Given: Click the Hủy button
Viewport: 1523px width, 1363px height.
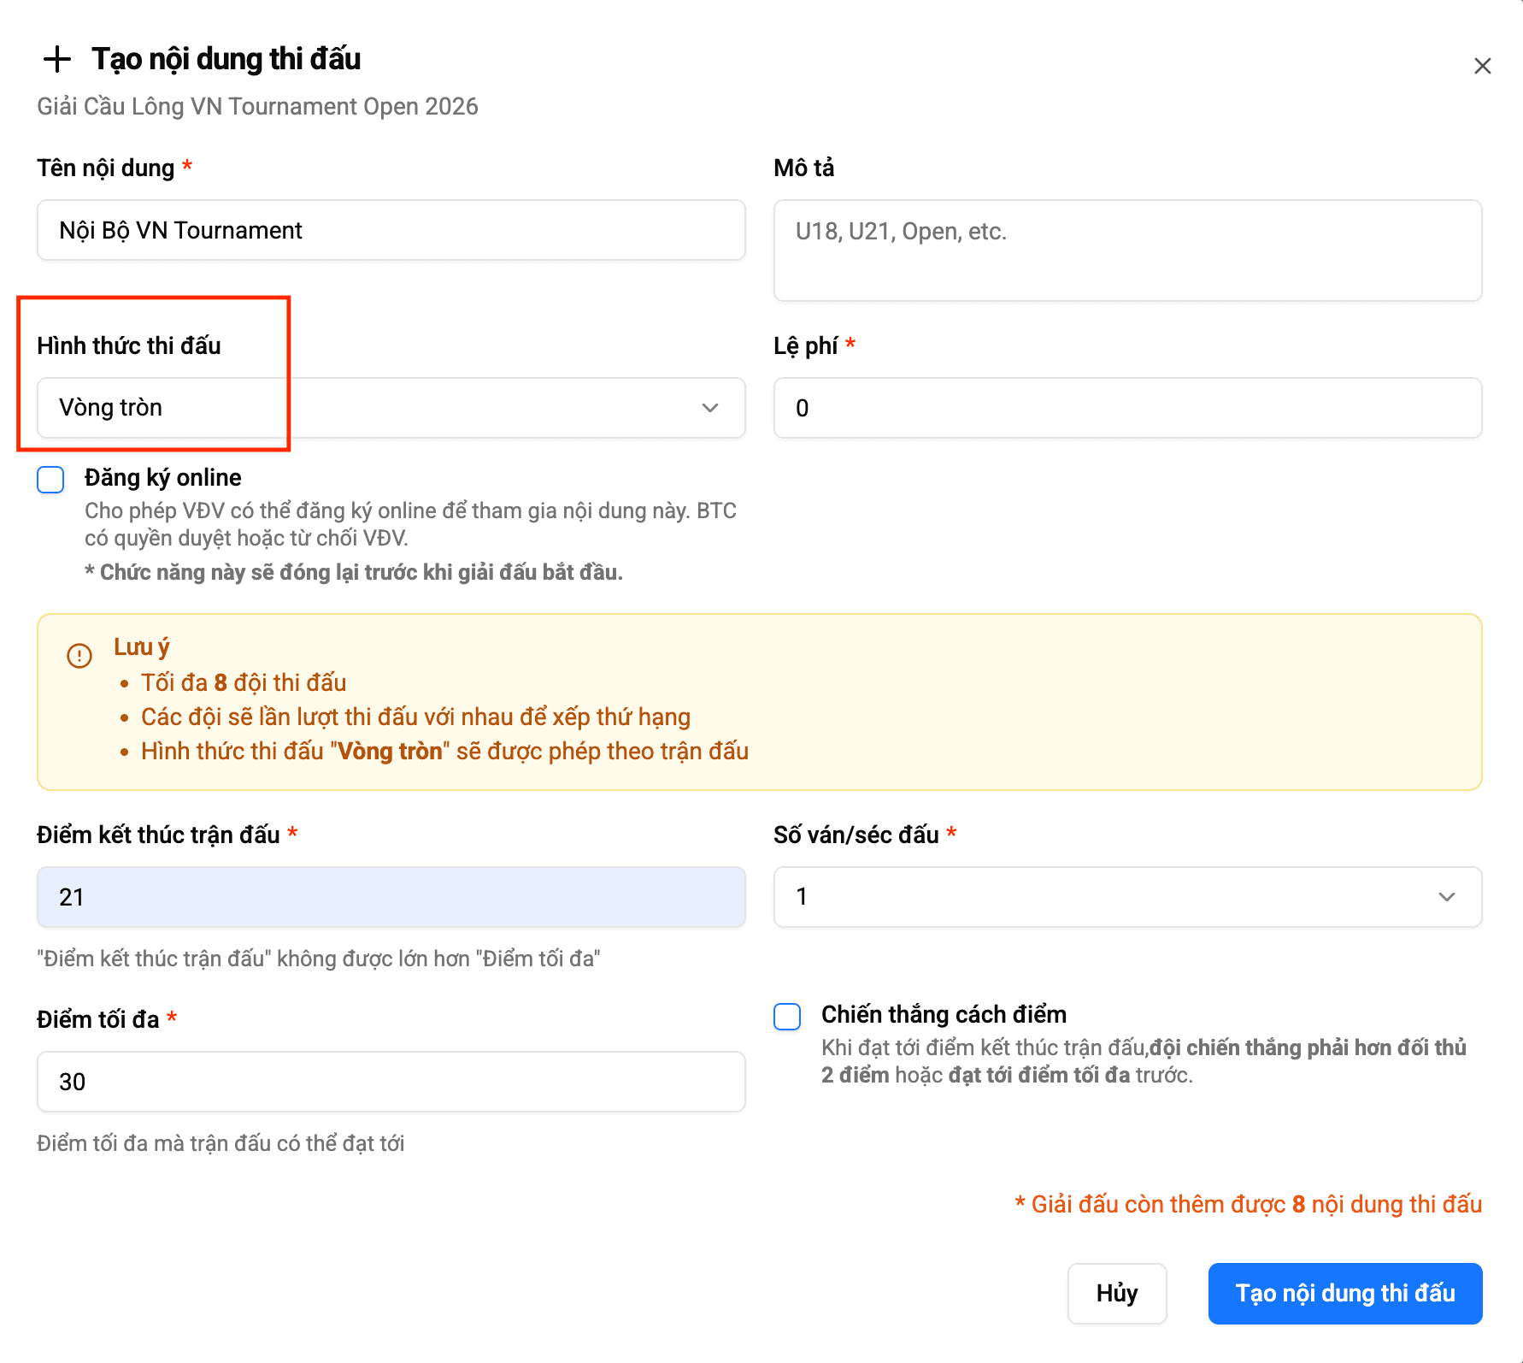Looking at the screenshot, I should coord(1117,1294).
